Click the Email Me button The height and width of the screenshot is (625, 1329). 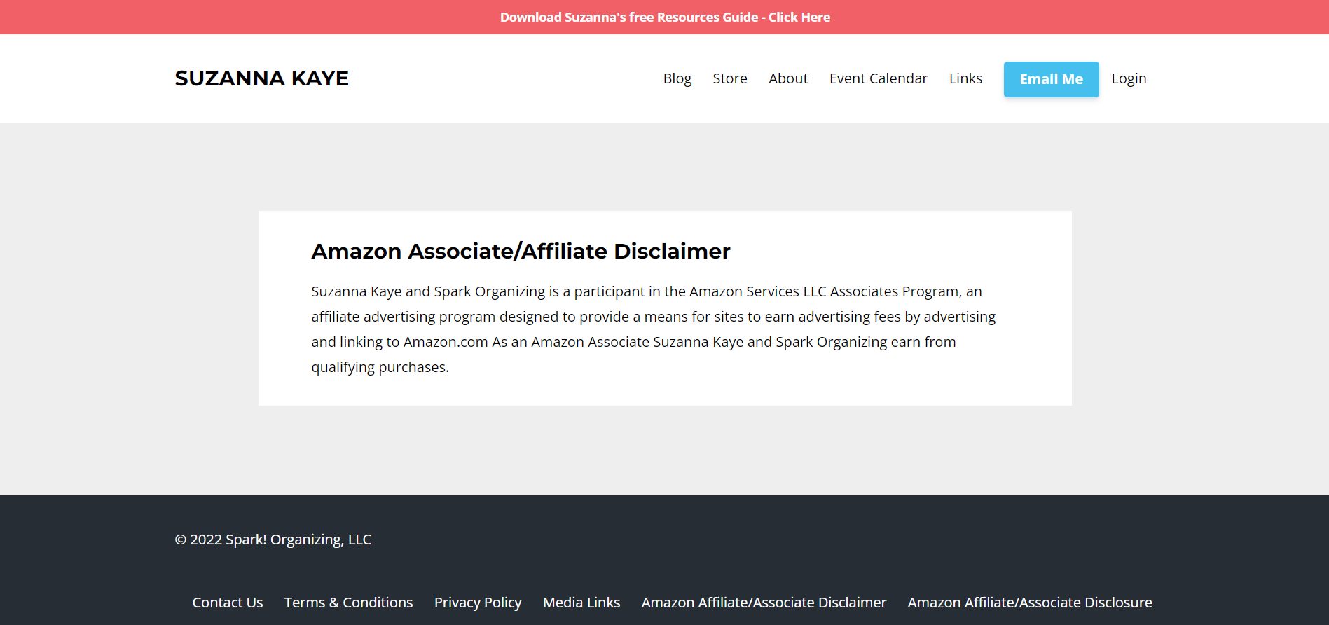(1050, 78)
